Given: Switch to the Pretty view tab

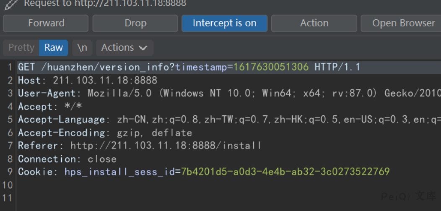Looking at the screenshot, I should (21, 48).
